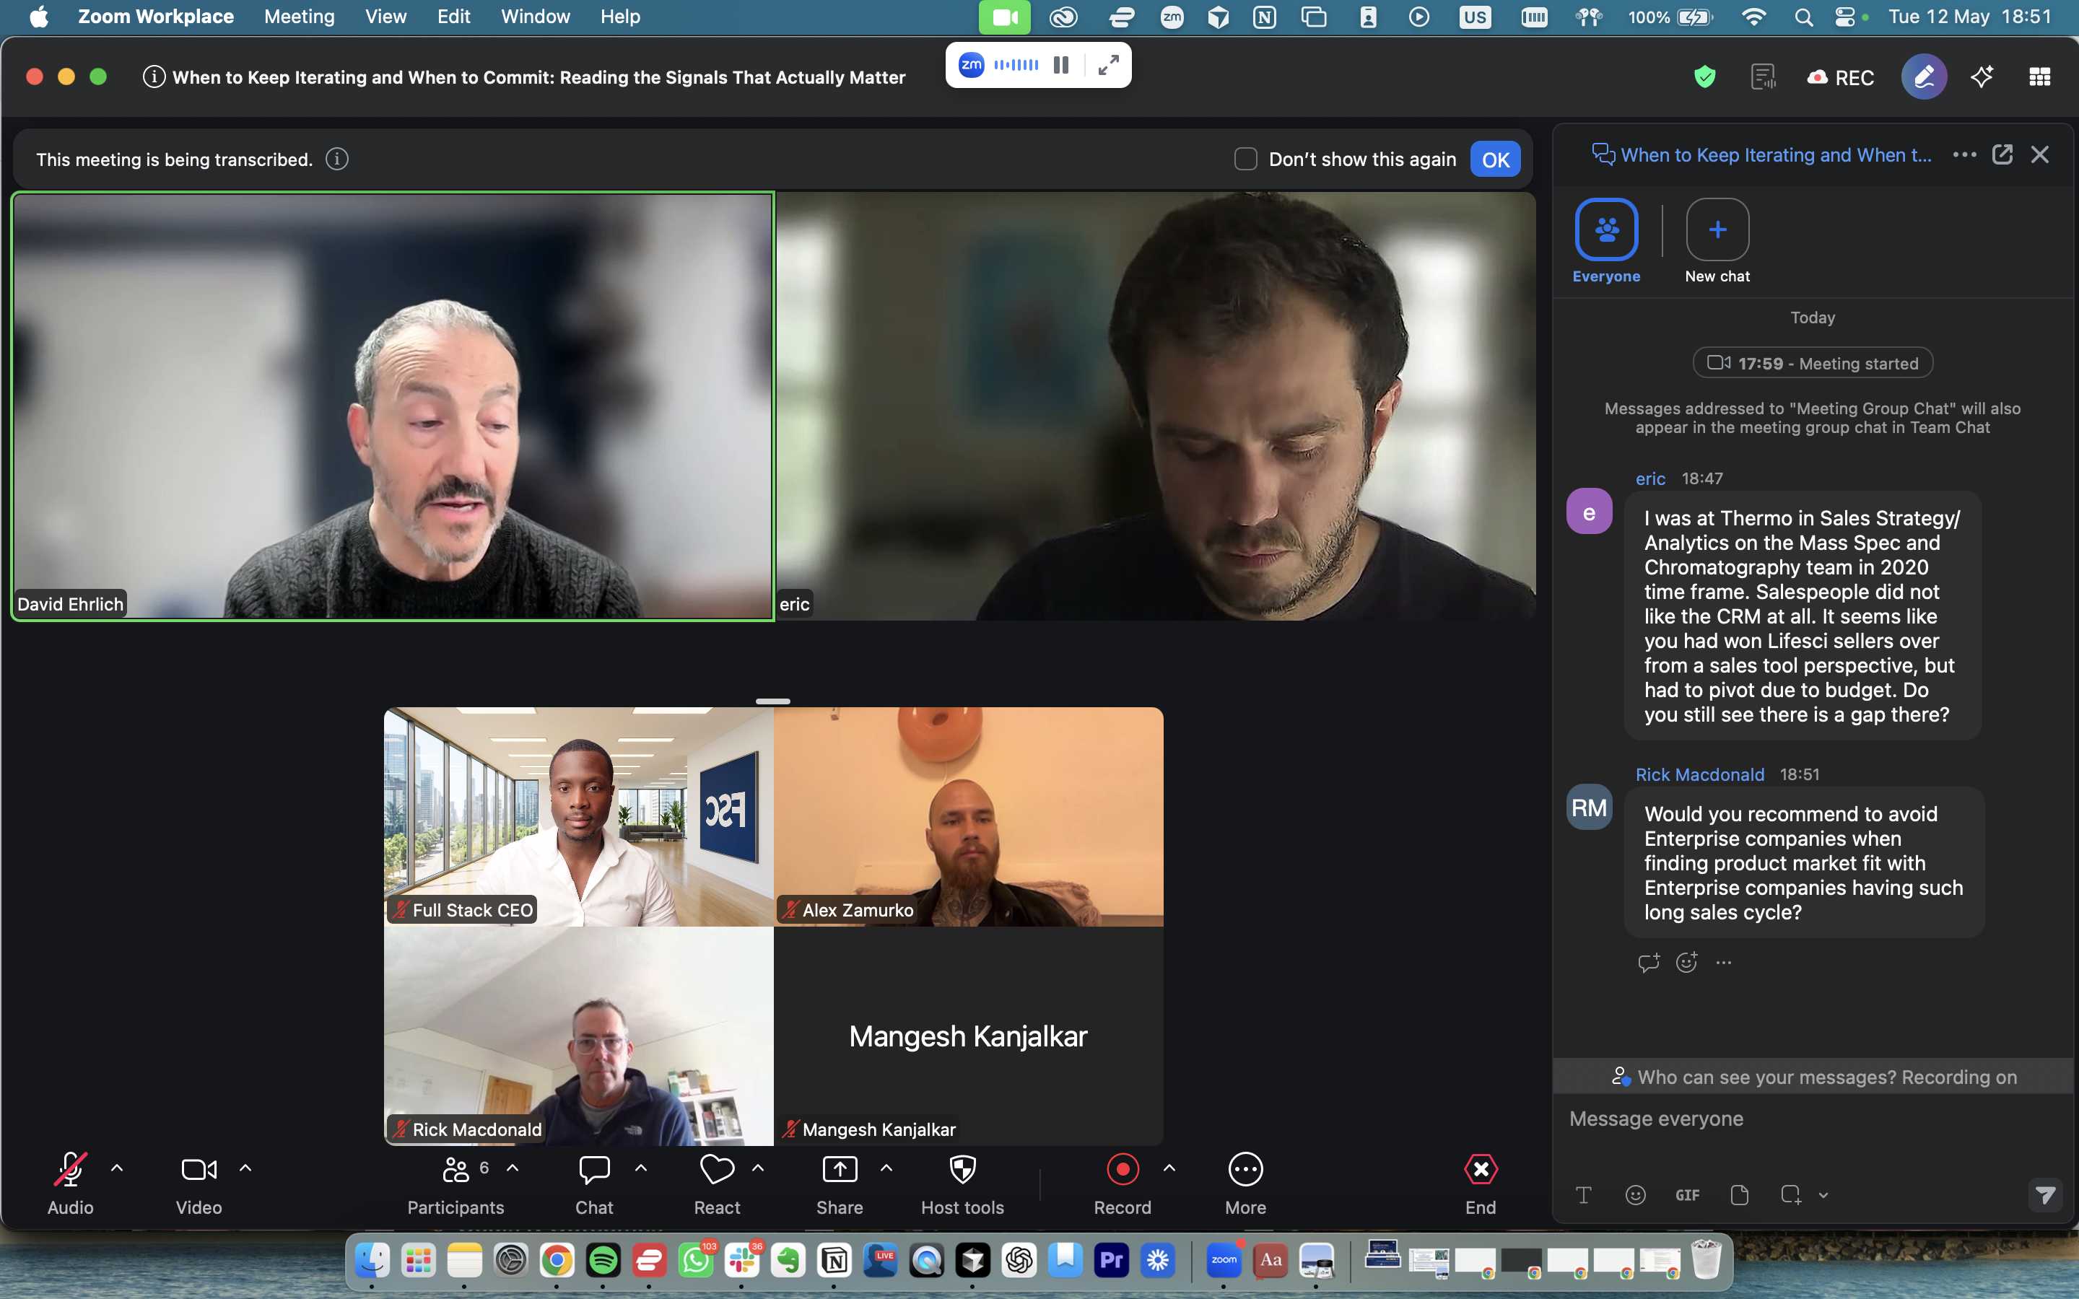Open Spotify from the Dock
Viewport: 2079px width, 1299px height.
coord(603,1260)
